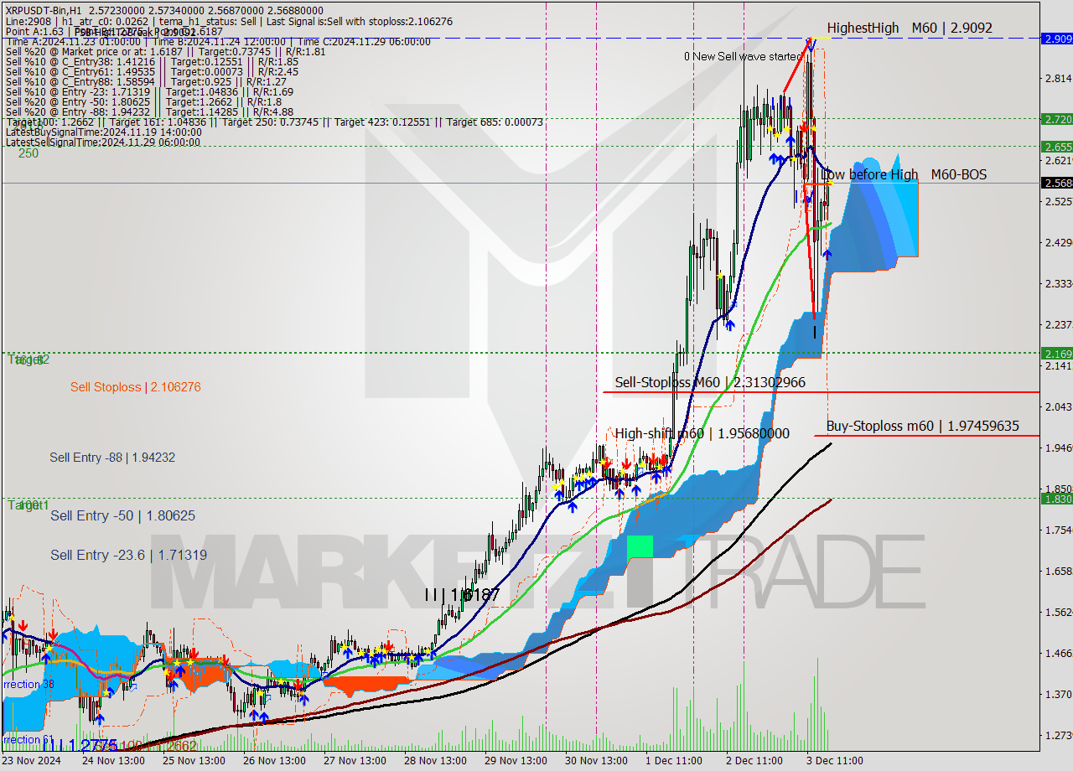Click the blue 2.909 price tag
Viewport: 1073px width, 771px height.
tap(1055, 39)
